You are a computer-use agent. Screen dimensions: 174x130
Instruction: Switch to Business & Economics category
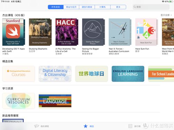[71, 7]
